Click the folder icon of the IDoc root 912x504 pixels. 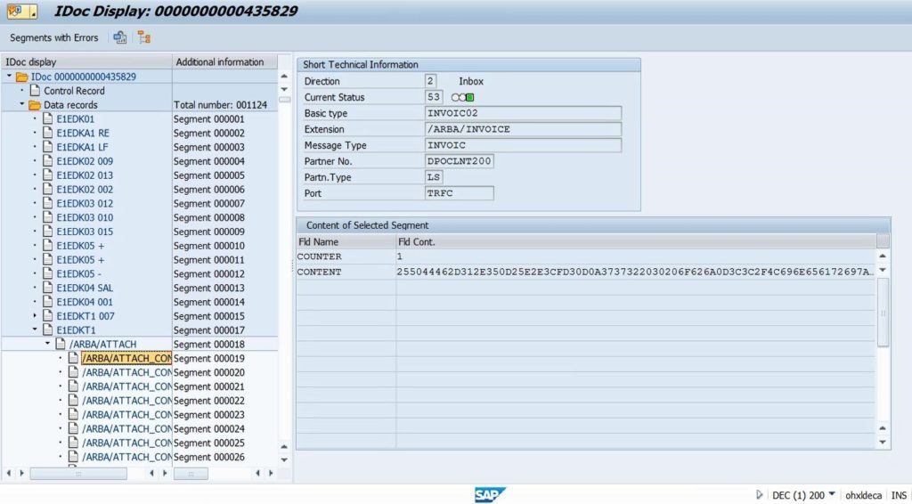22,77
